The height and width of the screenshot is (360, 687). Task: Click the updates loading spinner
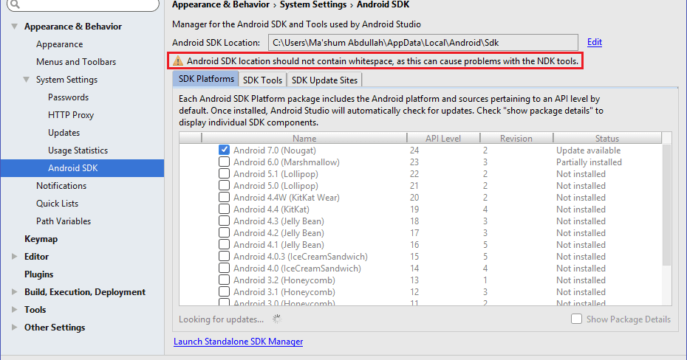277,319
